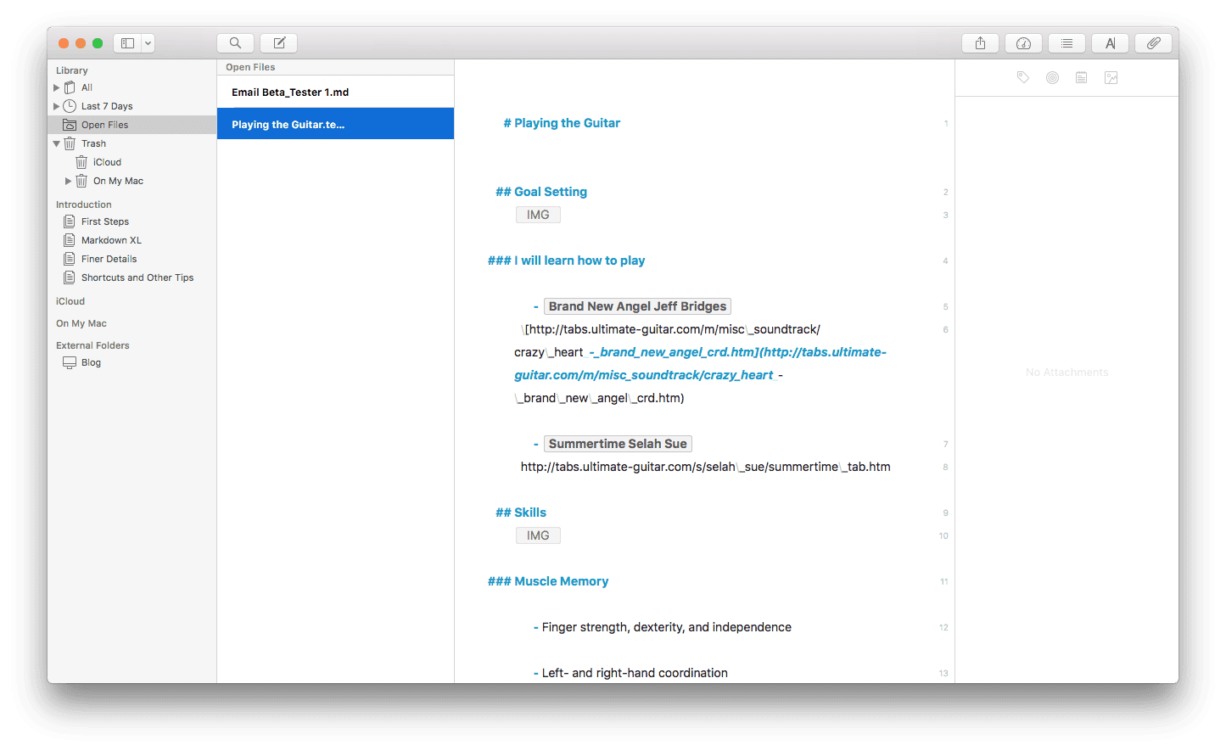This screenshot has width=1226, height=751.
Task: Select the keywords tag icon in attachment bar
Action: 1022,77
